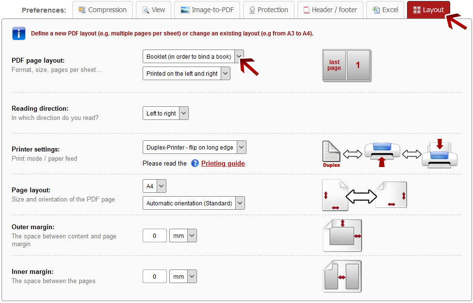473x303 pixels.
Task: Switch to the Compression tab
Action: pyautogui.click(x=102, y=10)
